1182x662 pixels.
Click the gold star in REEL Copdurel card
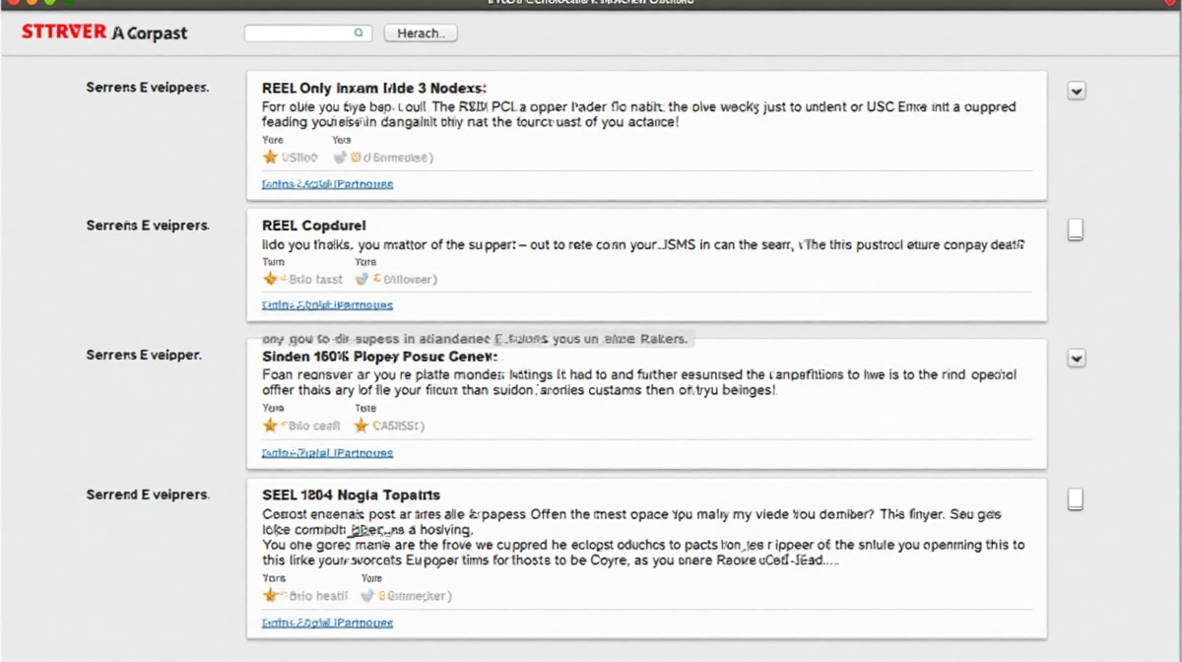coord(270,279)
